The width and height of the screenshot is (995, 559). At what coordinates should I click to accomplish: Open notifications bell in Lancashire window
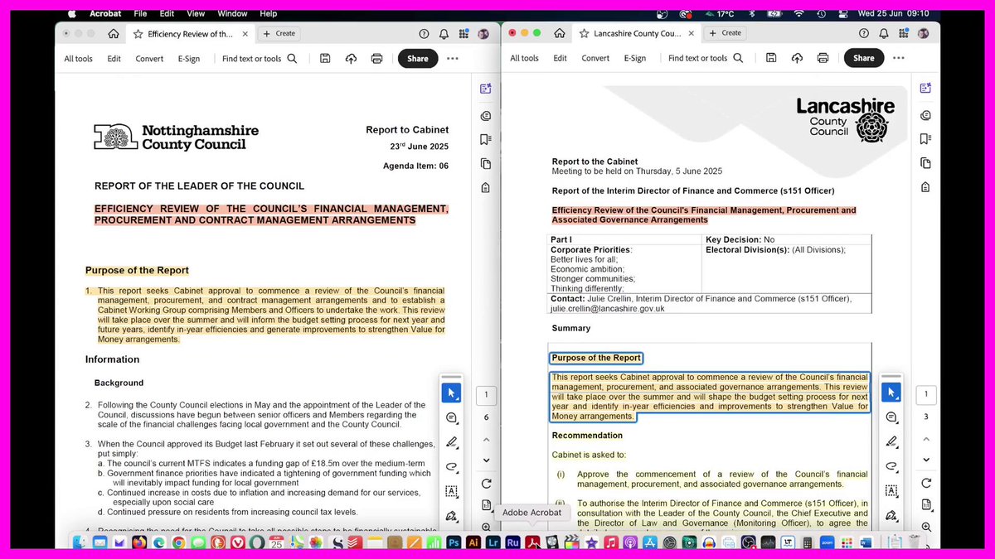(884, 33)
